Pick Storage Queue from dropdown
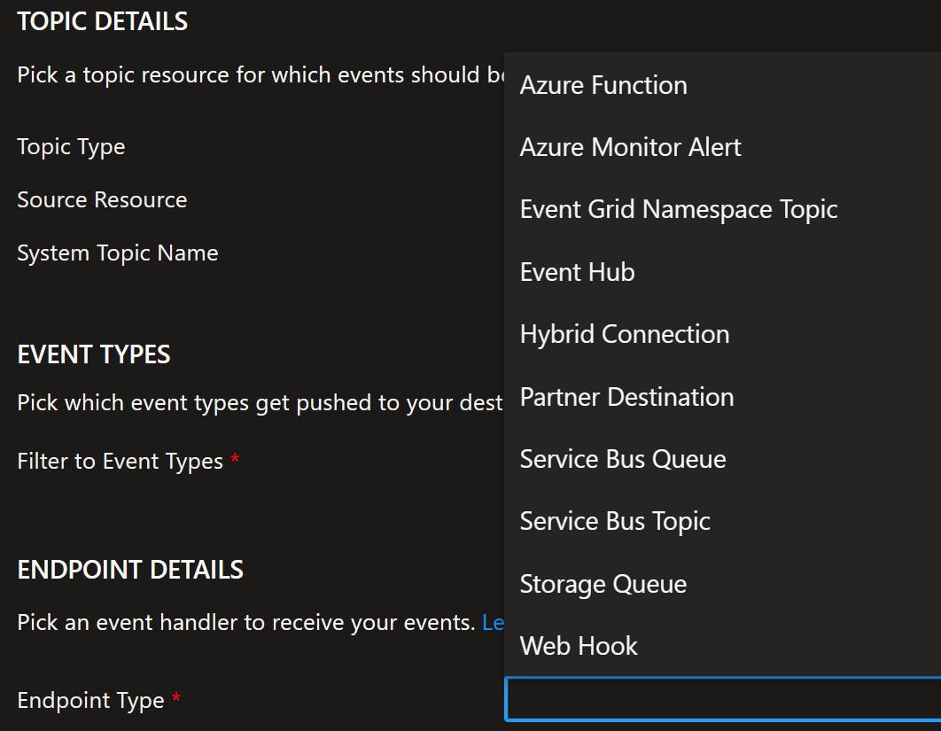 click(x=722, y=584)
